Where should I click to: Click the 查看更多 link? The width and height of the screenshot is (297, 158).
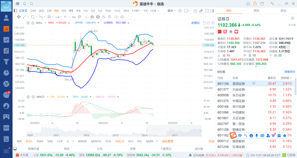tap(290, 72)
